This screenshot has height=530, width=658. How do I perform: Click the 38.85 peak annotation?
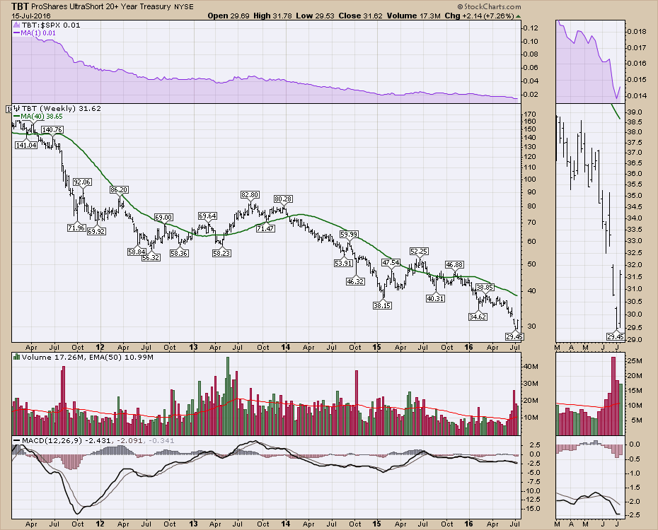485,287
